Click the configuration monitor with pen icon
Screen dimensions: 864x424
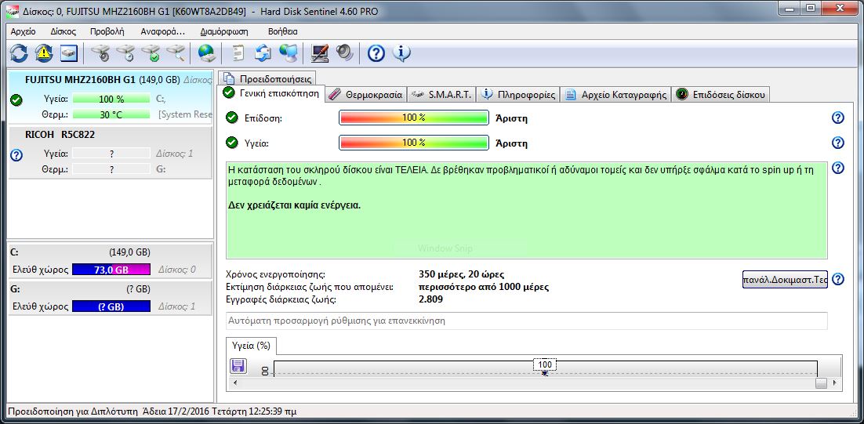pos(320,53)
